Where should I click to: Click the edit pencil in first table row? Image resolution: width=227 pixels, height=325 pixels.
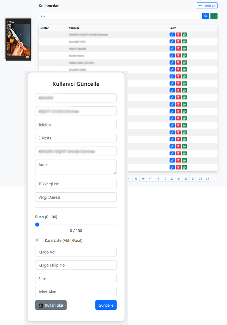coord(172,35)
